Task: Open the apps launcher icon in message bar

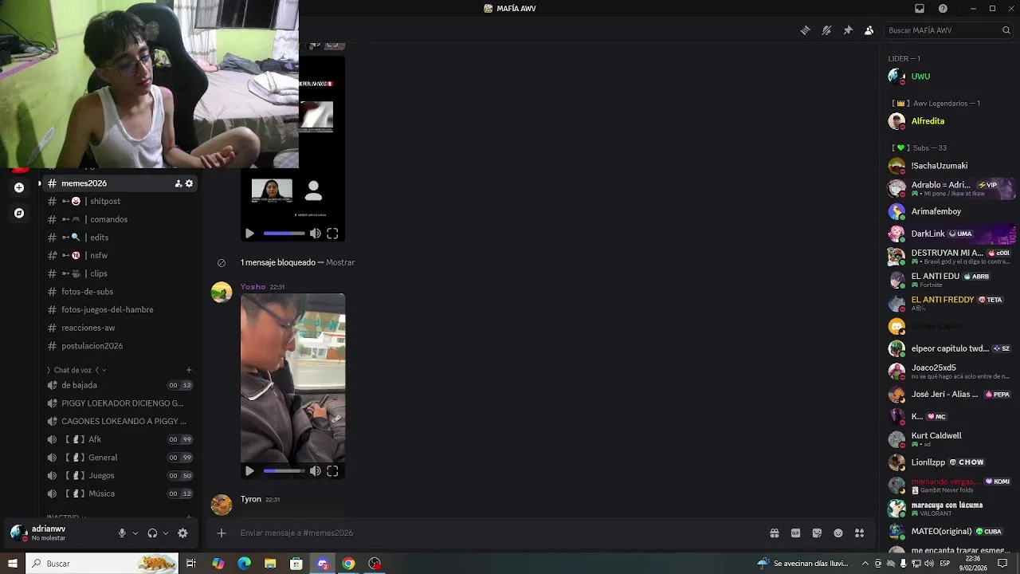Action: coord(859,533)
